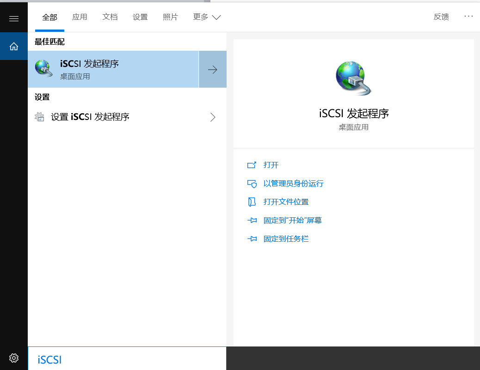Image resolution: width=480 pixels, height=370 pixels.
Task: Click the iSCSI globe icon in best match
Action: [44, 69]
